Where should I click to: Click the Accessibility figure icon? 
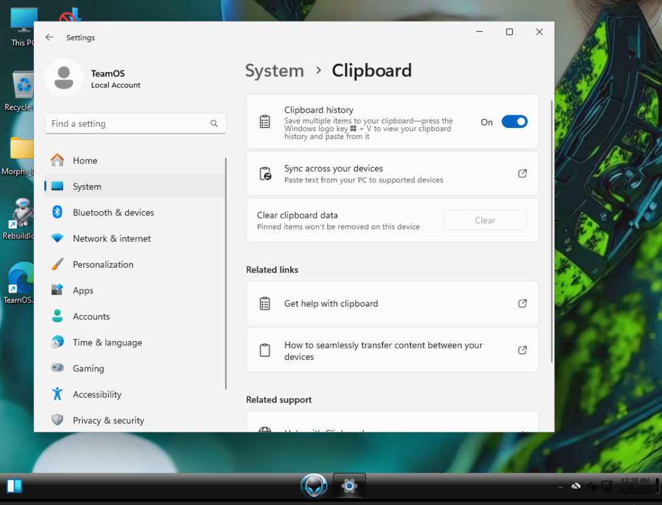coord(58,394)
